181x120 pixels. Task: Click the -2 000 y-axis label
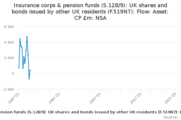[8, 89]
